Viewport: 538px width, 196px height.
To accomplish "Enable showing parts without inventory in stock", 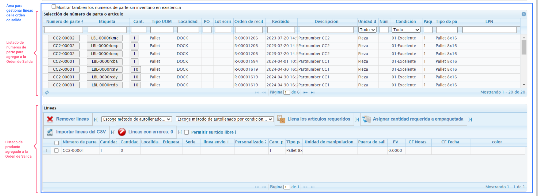I will (x=54, y=7).
